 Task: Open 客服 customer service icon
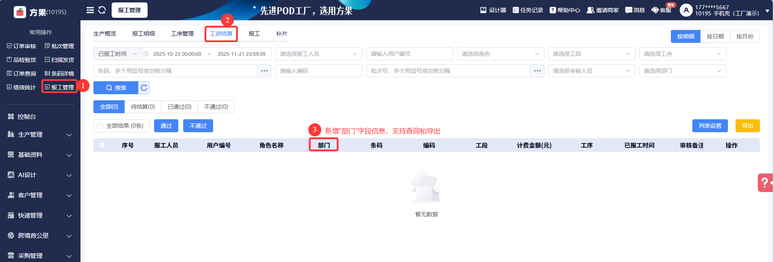click(x=661, y=10)
